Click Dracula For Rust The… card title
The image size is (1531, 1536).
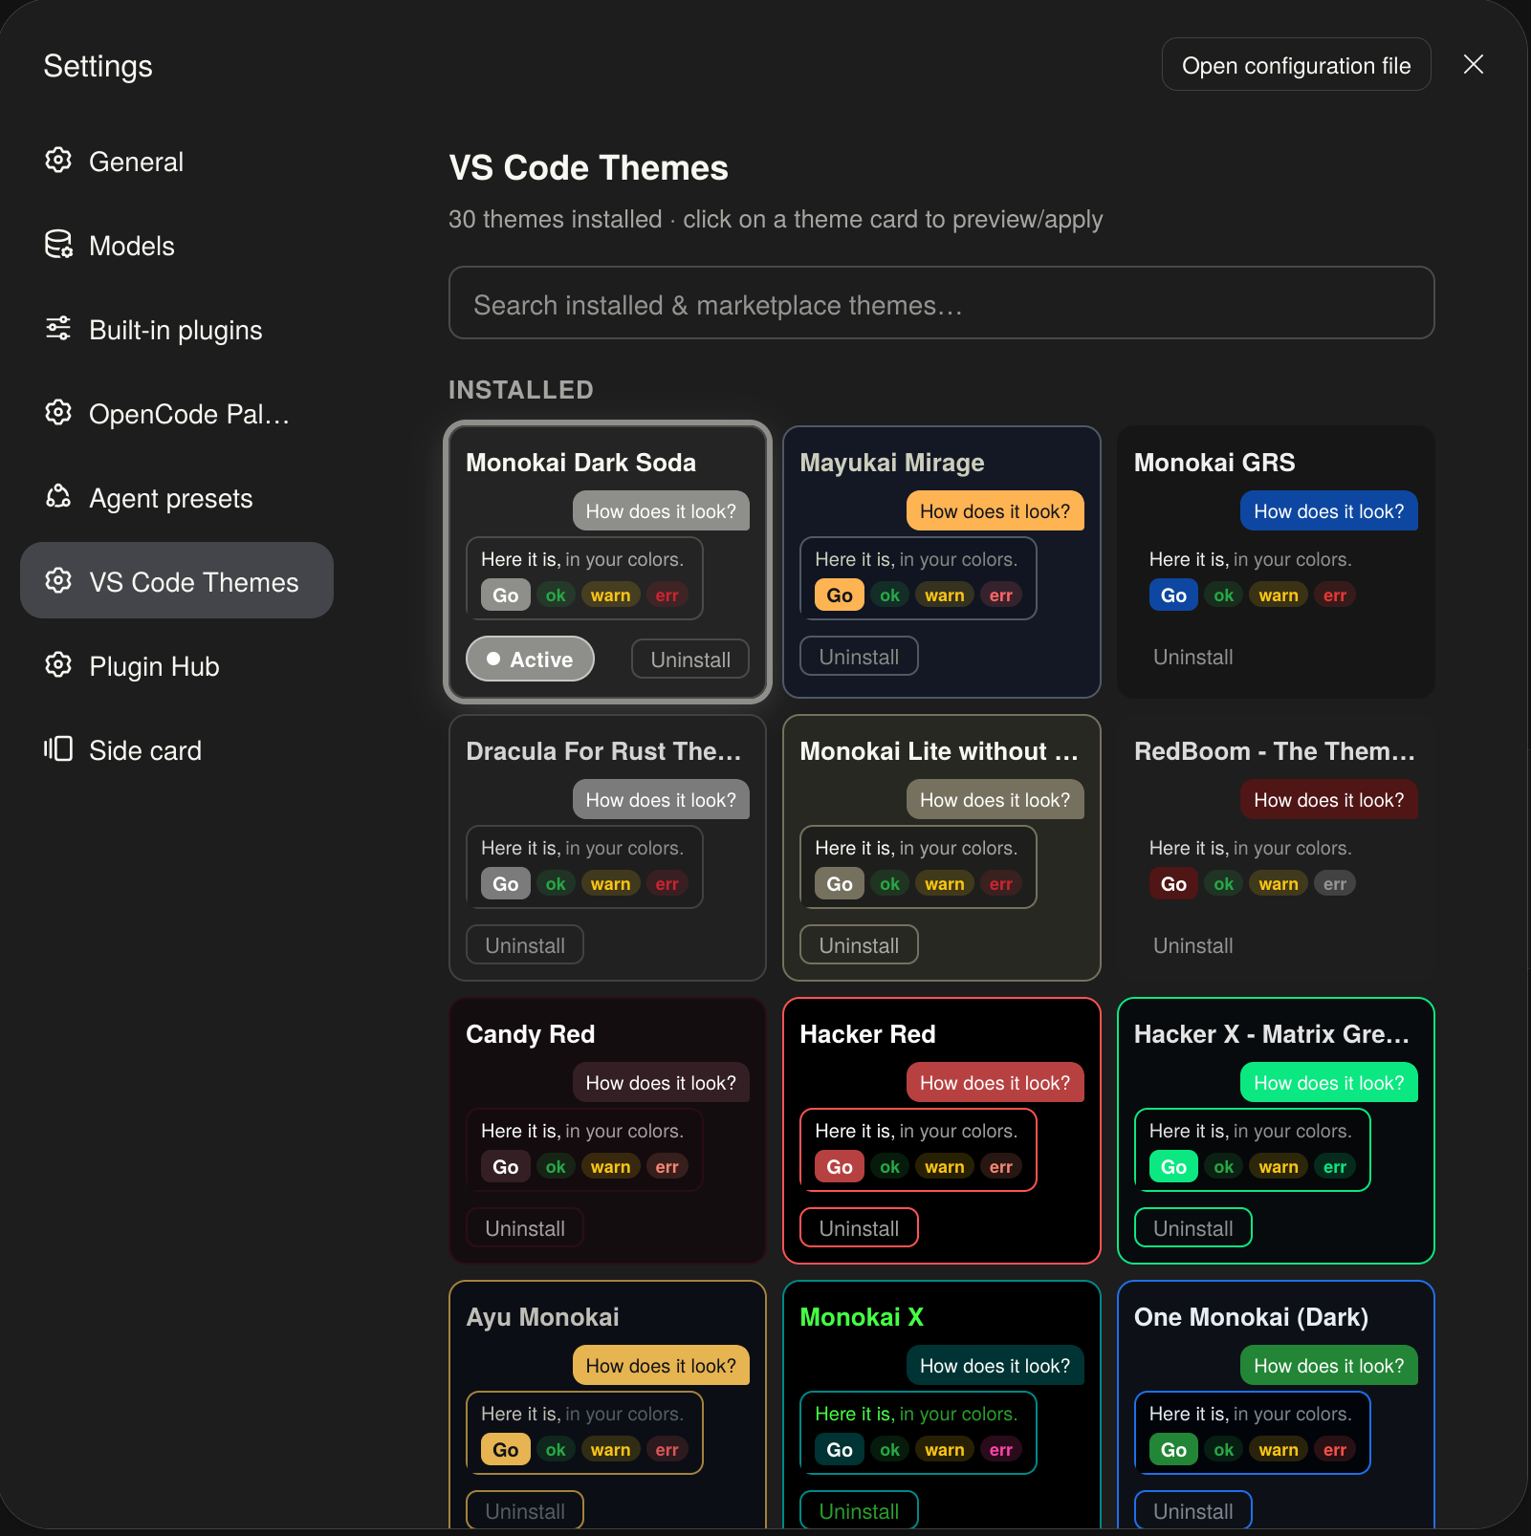(603, 751)
